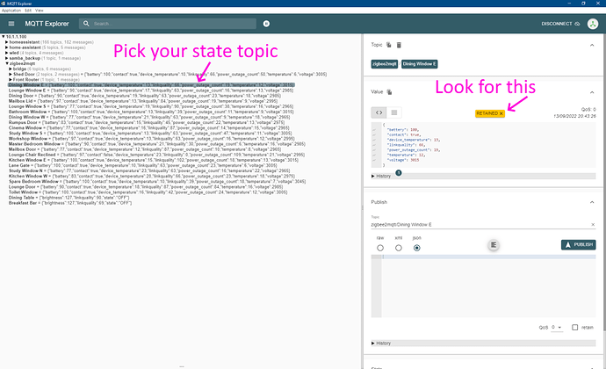Select the Workshop Window topic row
Viewport: 606px width, 369px height.
151,139
